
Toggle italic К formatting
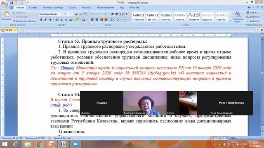(x=45, y=20)
